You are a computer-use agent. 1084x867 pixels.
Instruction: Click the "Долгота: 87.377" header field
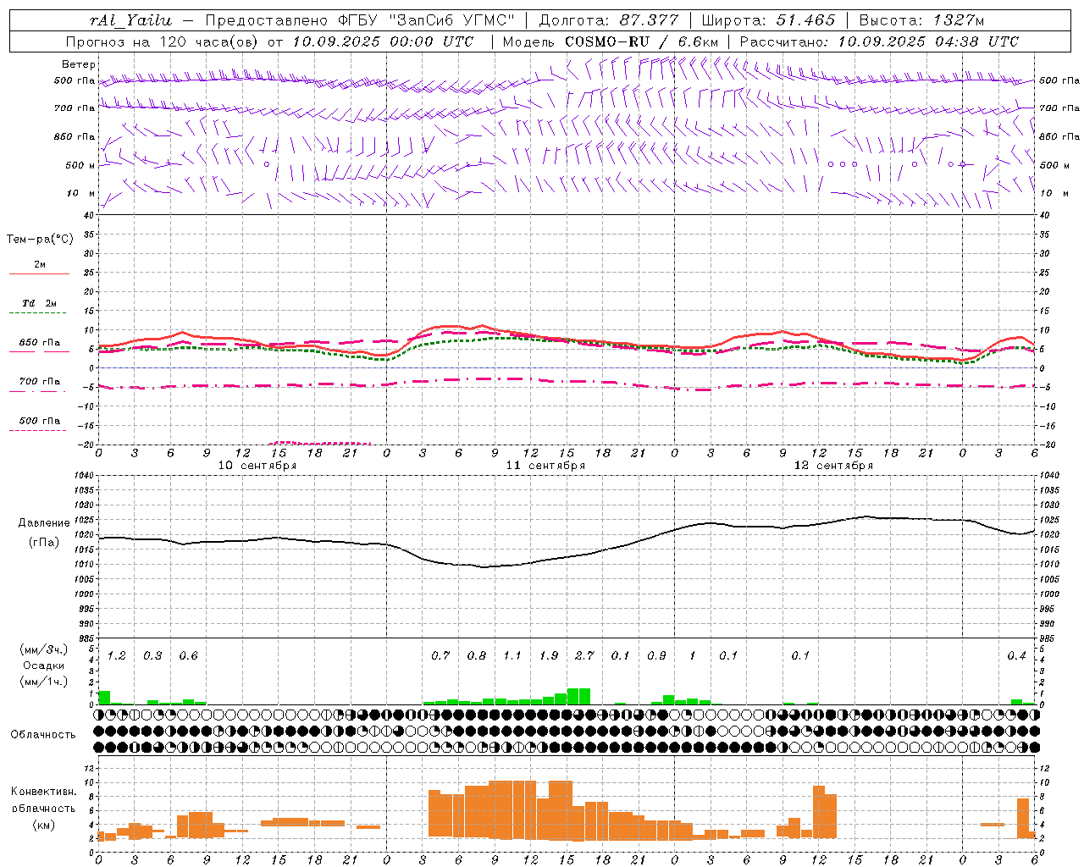point(609,20)
